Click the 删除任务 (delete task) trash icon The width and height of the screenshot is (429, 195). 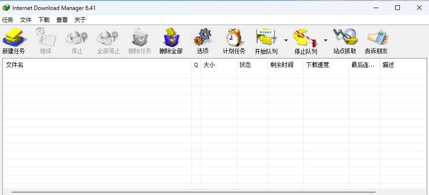pos(140,38)
